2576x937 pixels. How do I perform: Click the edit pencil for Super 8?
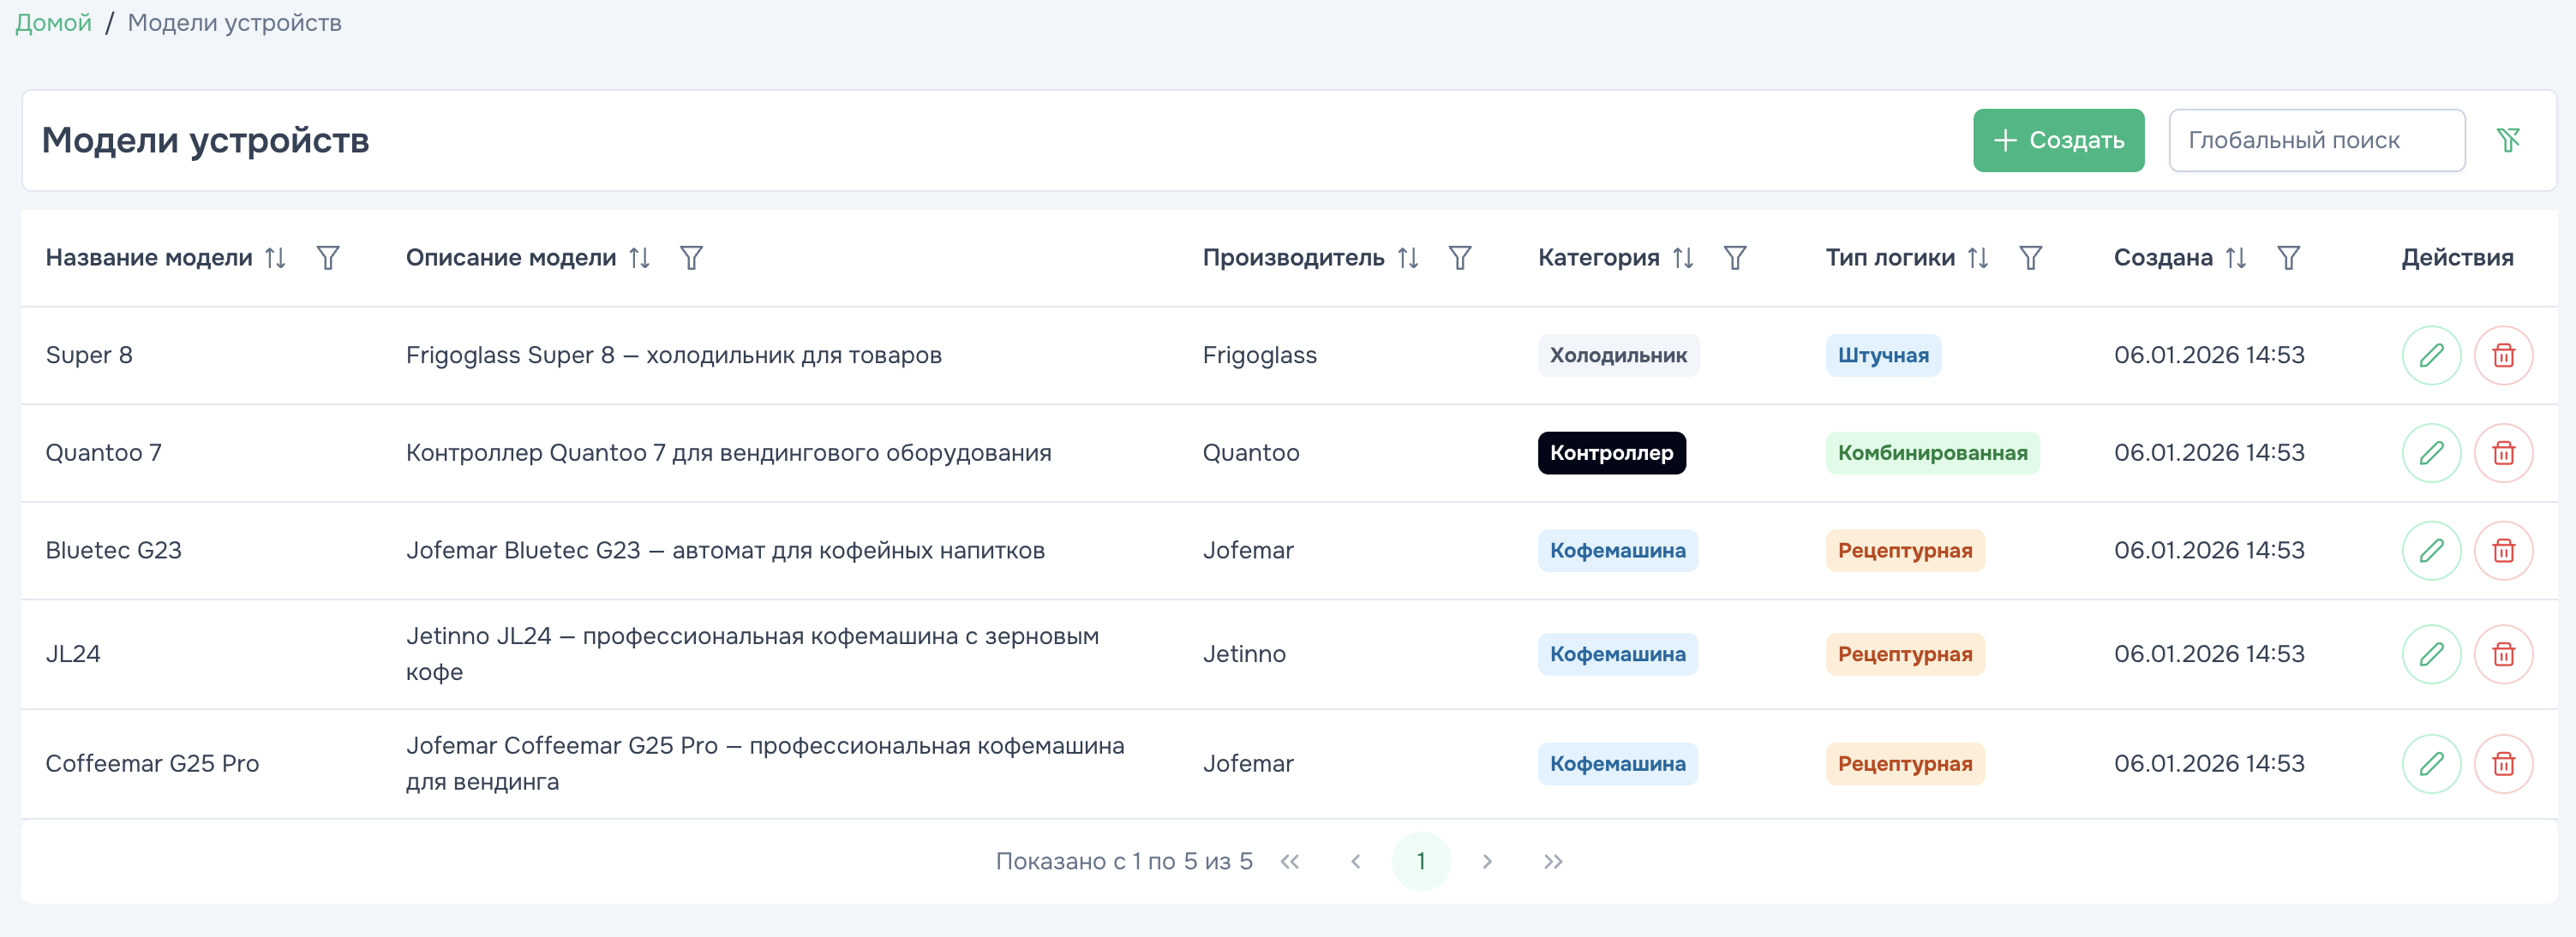click(2430, 355)
